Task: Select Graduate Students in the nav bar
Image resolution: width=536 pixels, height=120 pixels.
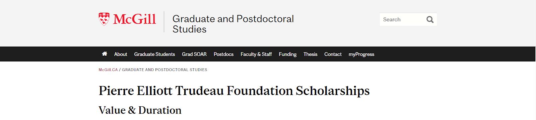Action: click(154, 54)
